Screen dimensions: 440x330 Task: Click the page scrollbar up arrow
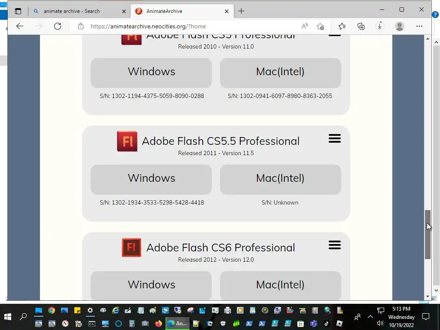tap(428, 39)
